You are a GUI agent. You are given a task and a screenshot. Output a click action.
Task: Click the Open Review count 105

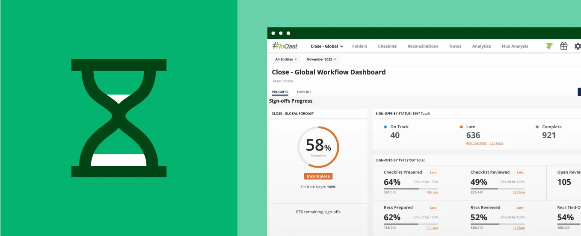point(564,182)
